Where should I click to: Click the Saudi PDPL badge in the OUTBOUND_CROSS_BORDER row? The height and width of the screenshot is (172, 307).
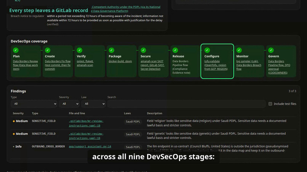click(133, 147)
